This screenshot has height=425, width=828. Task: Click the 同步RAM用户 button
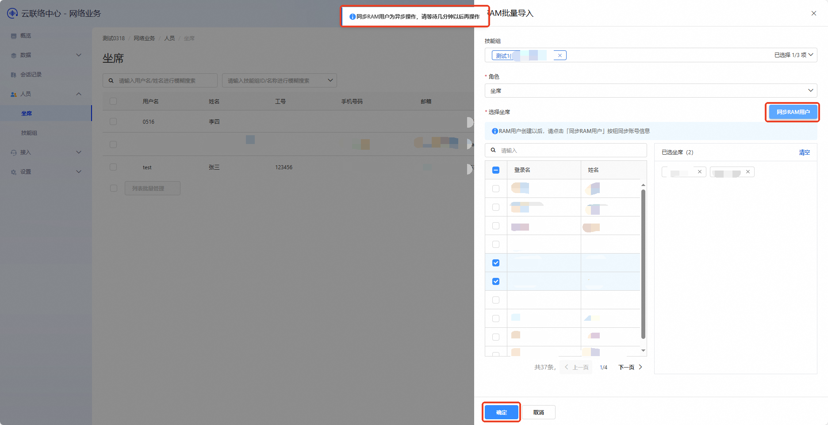793,112
